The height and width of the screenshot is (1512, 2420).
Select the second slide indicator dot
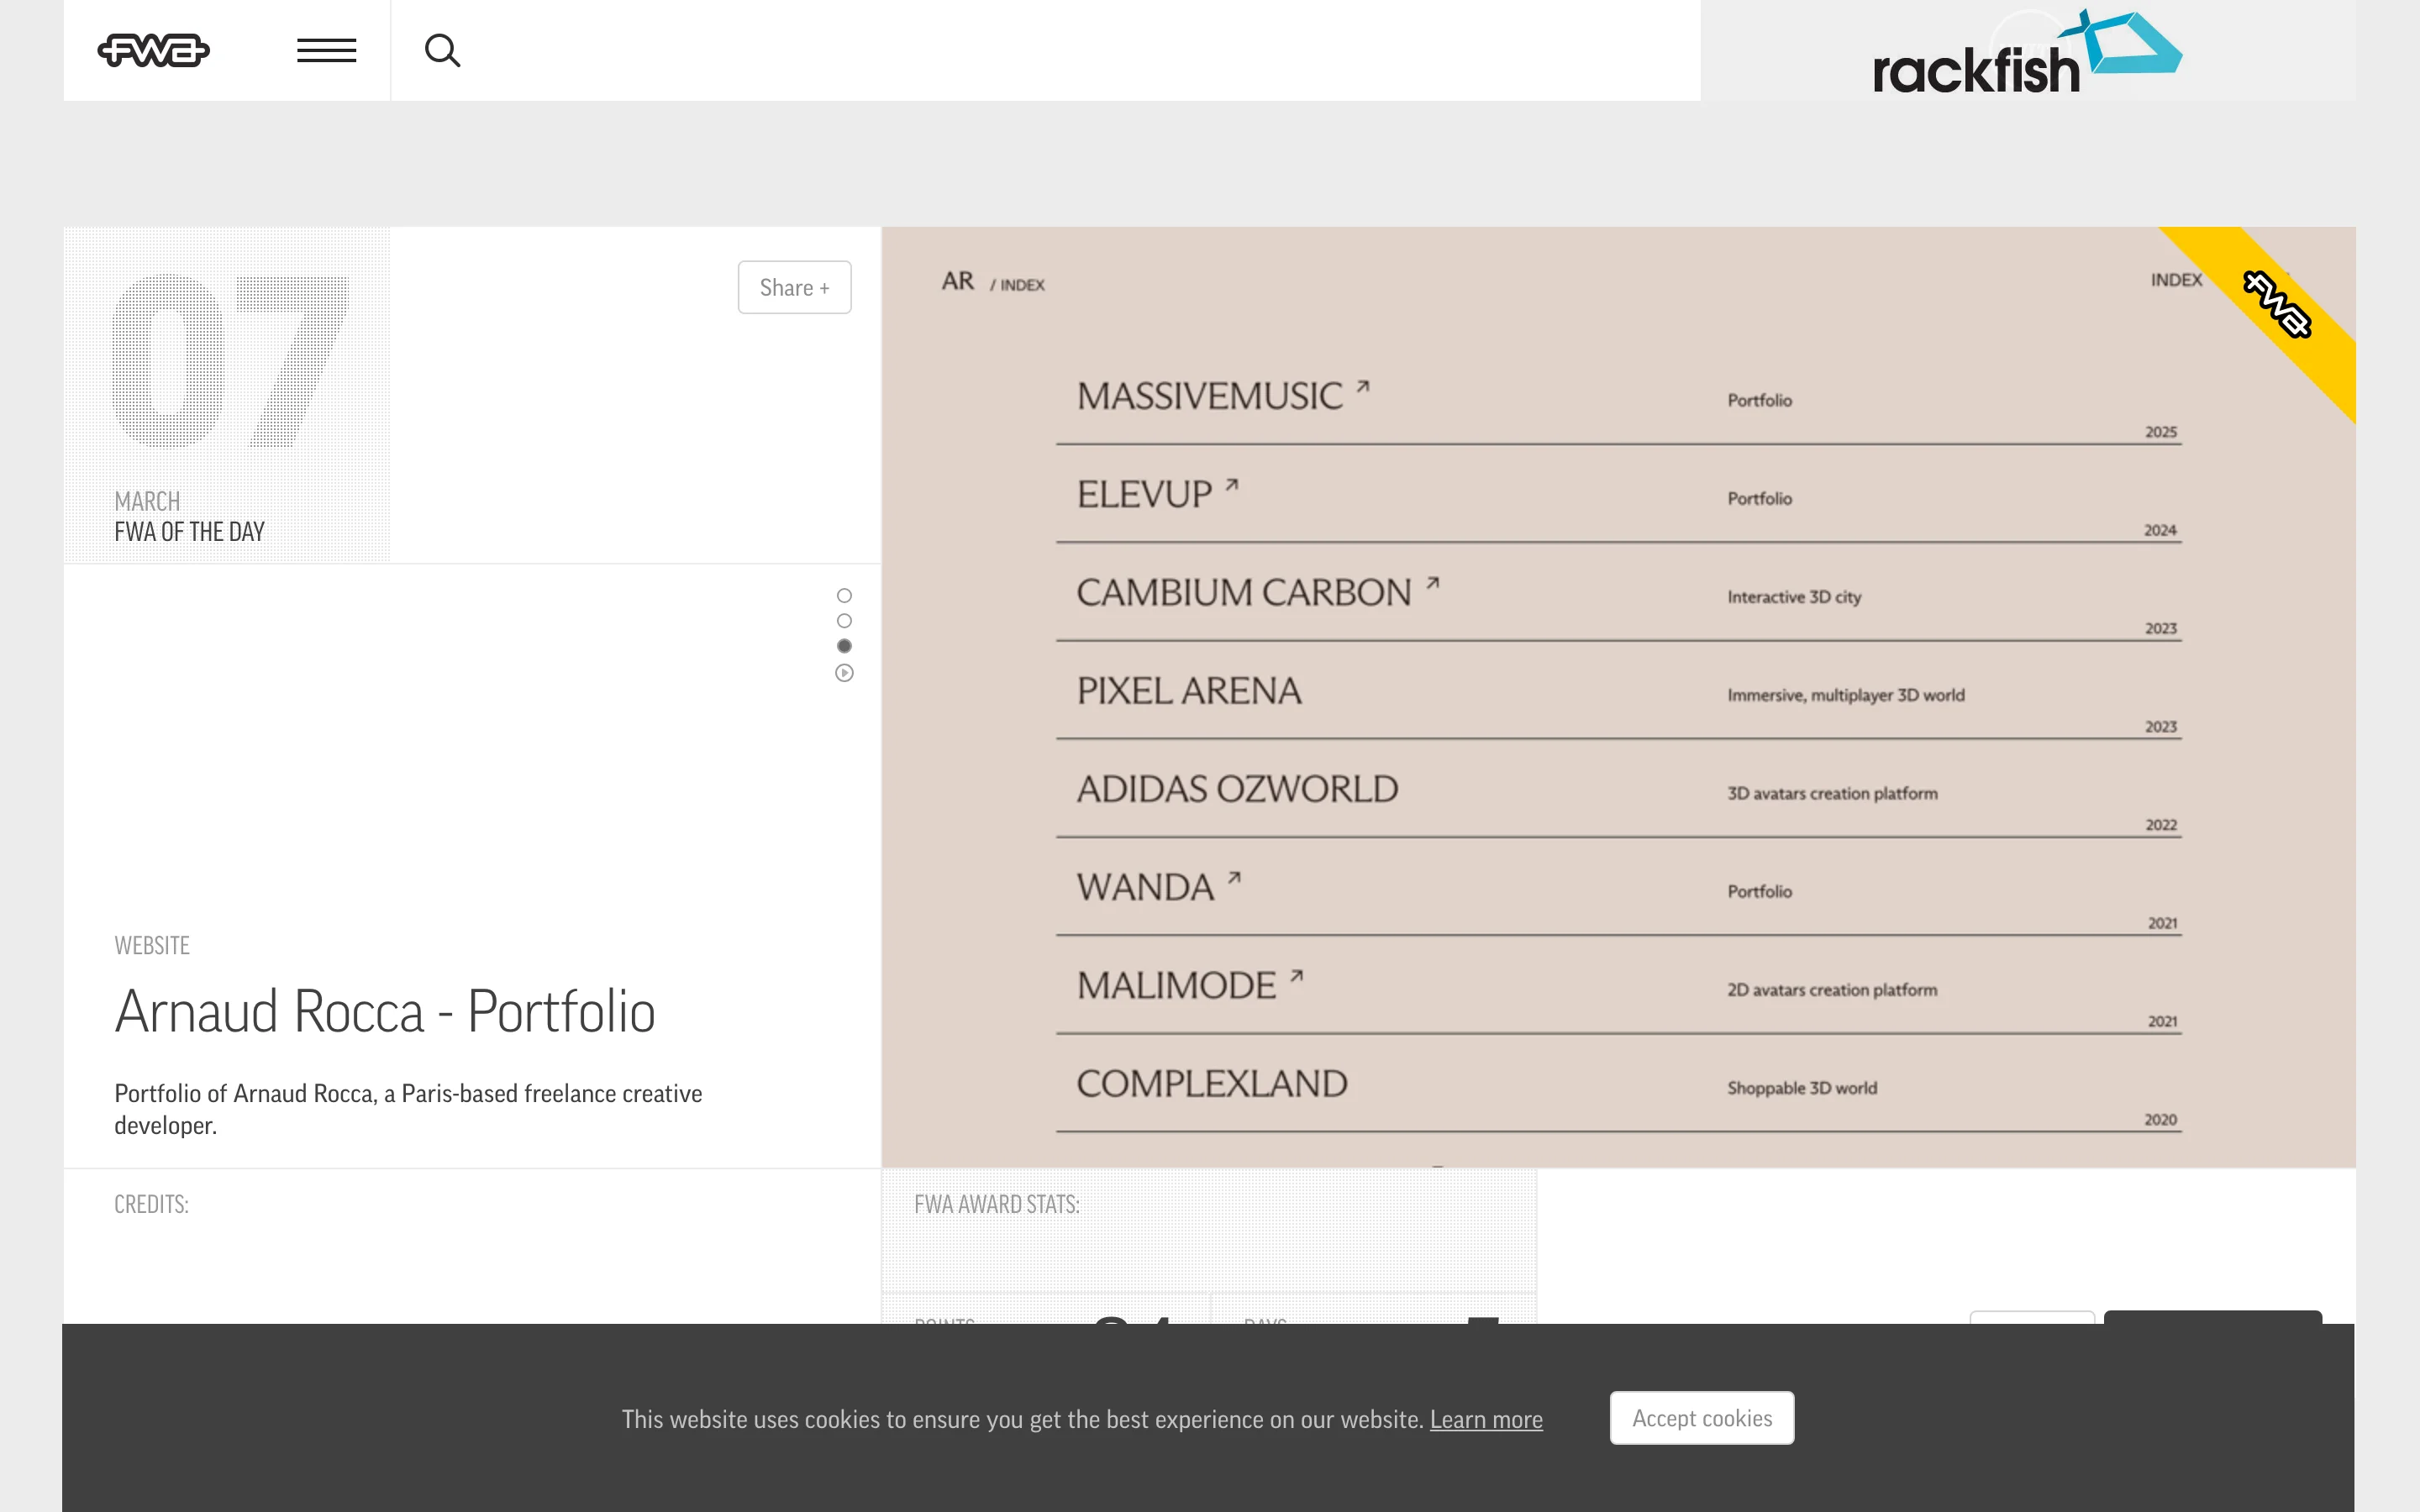click(844, 620)
